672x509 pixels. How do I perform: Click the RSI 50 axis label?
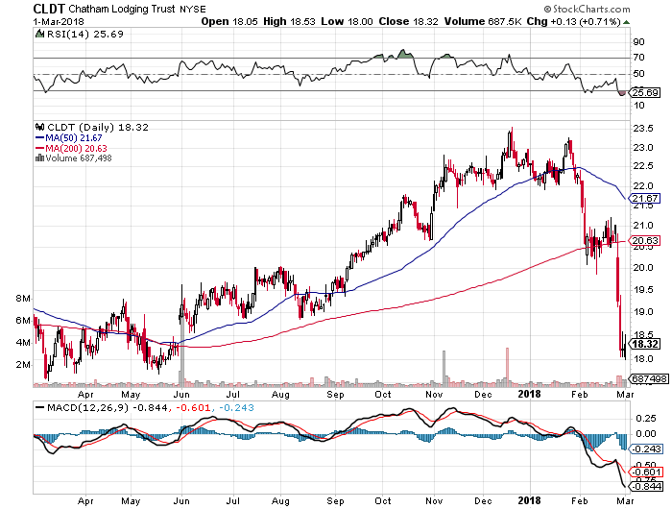click(x=638, y=74)
